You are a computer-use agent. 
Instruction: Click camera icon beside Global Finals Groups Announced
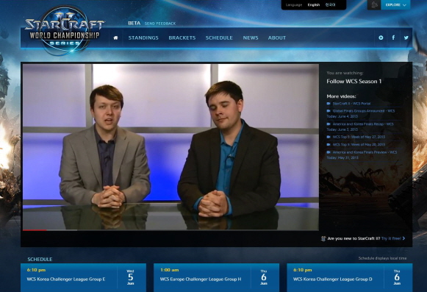click(329, 111)
